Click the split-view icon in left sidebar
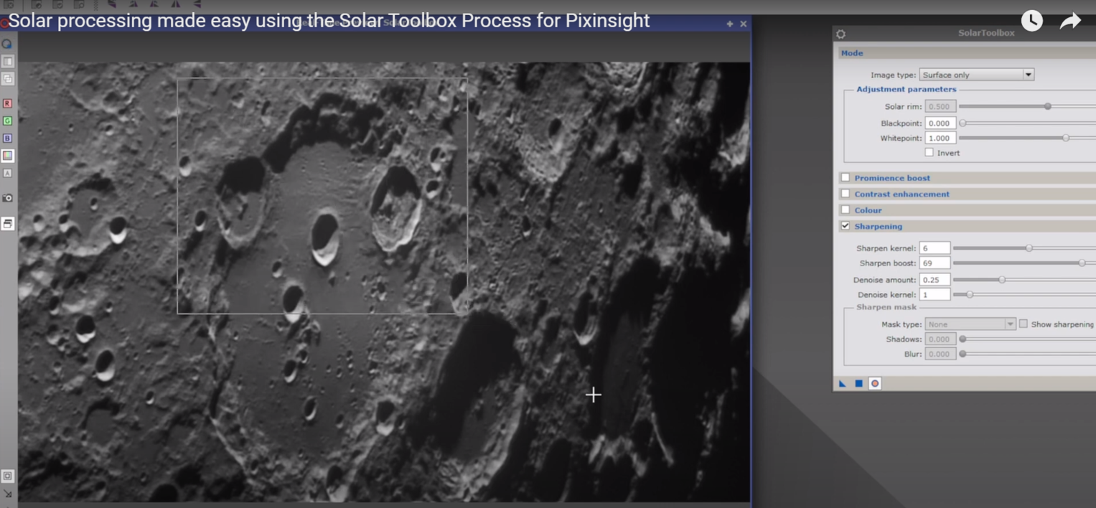 pyautogui.click(x=7, y=62)
